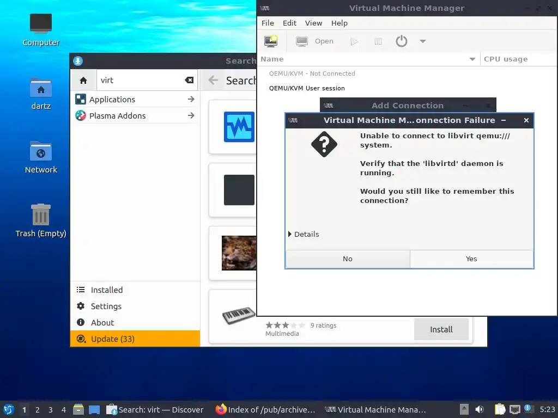
Task: Click the update notifier tray icon
Action: (529, 409)
